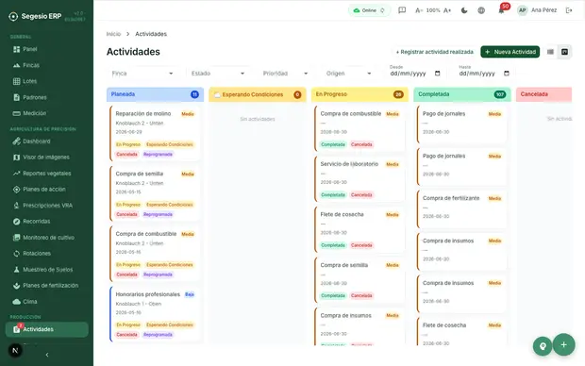Click Registrar actividad realizada
Screen dimensions: 585x366
pos(435,52)
